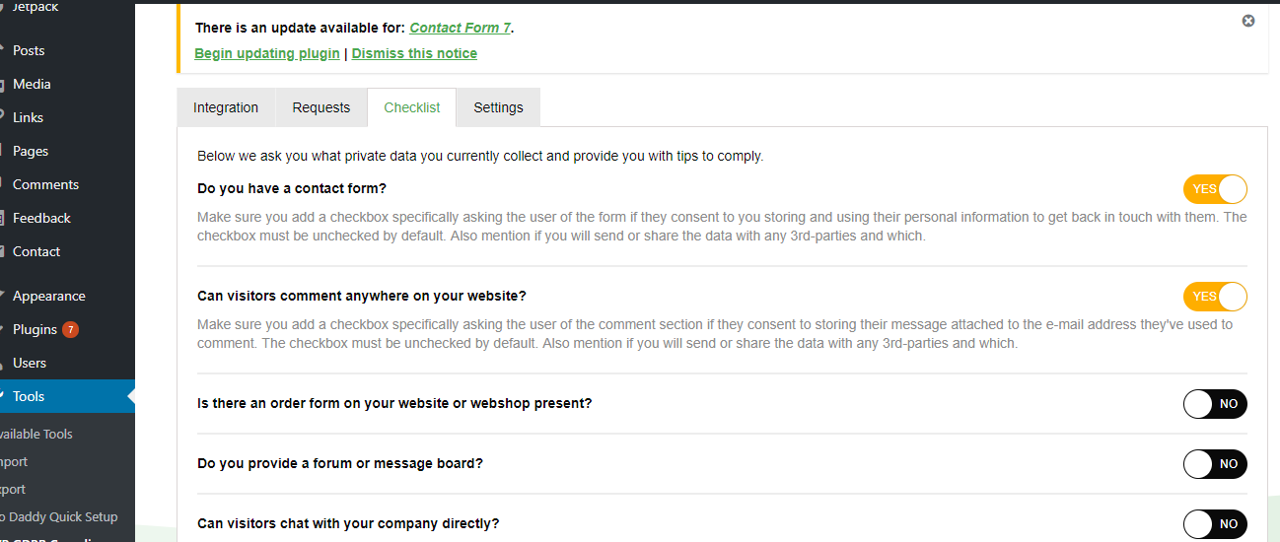Viewport: 1280px width, 542px height.
Task: Click Begin updating plugin link
Action: click(x=267, y=53)
